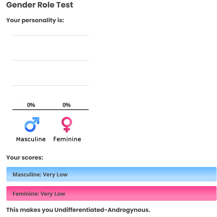The image size is (217, 217).
Task: Click the black chart baseline axis
Action: (x=50, y=110)
